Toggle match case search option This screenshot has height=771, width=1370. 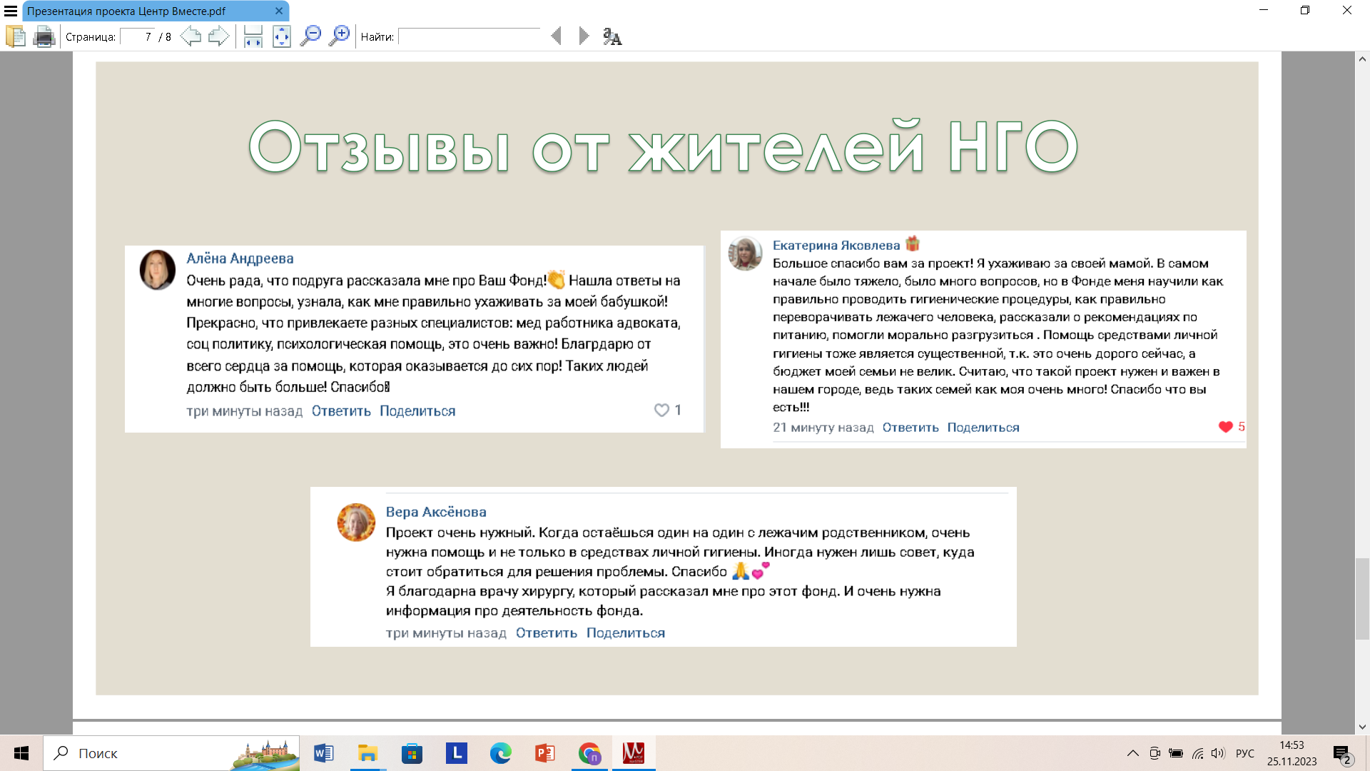pos(612,36)
